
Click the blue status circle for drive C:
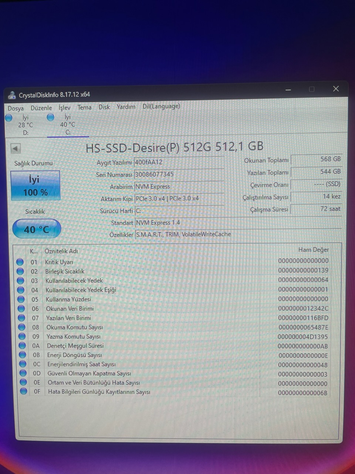pyautogui.click(x=51, y=117)
